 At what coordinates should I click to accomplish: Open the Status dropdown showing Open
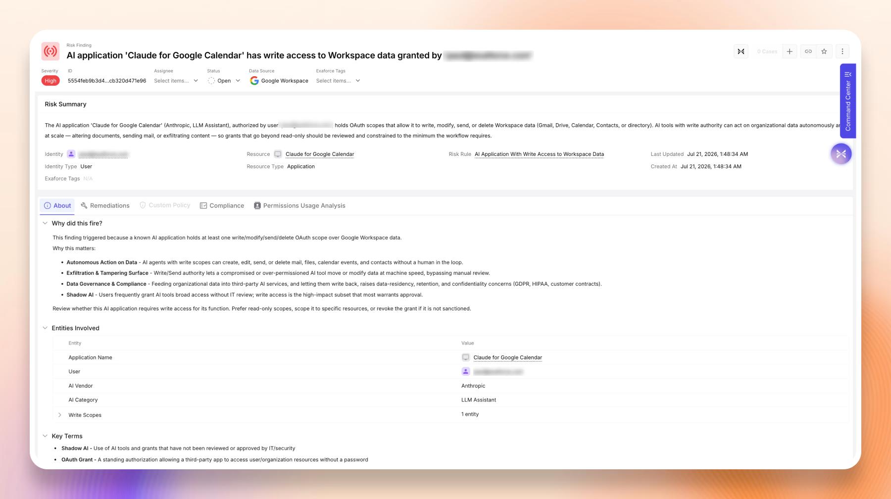(224, 81)
